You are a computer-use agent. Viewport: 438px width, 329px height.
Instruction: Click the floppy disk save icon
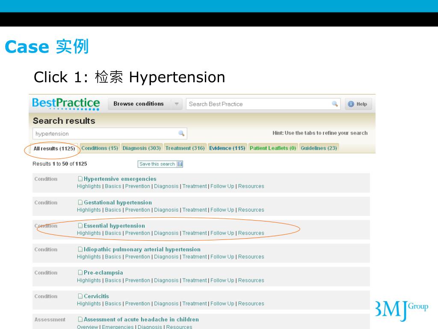(180, 164)
